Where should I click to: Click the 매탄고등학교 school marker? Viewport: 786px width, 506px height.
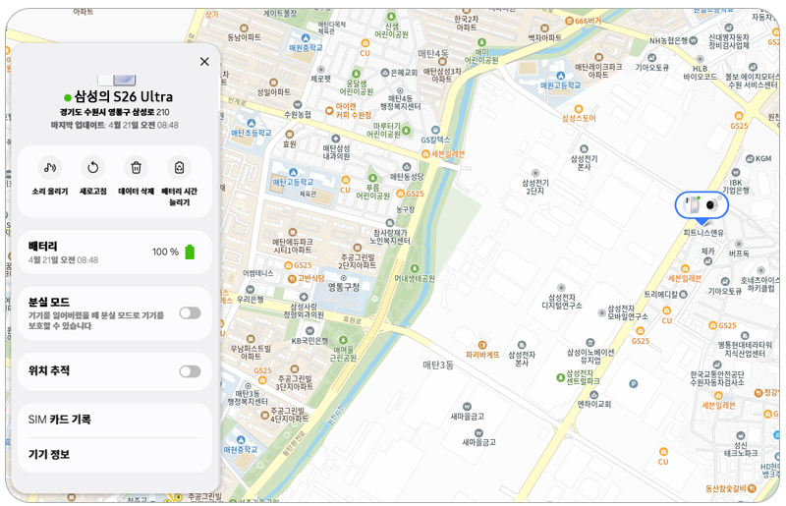(293, 173)
